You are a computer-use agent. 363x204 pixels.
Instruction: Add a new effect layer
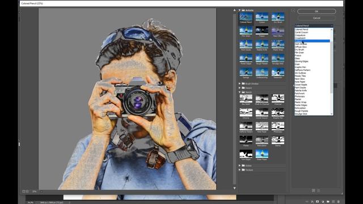(x=313, y=190)
